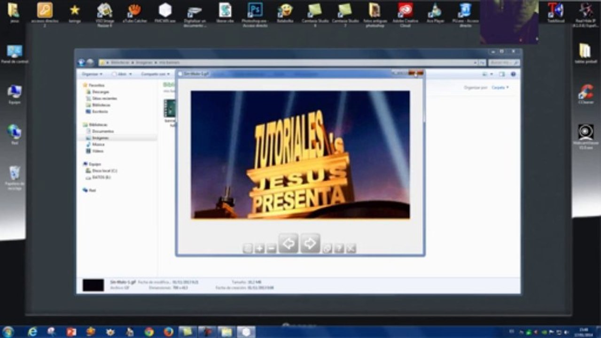This screenshot has height=338, width=601.
Task: Open Organizar dropdown in Explorer
Action: pyautogui.click(x=92, y=74)
